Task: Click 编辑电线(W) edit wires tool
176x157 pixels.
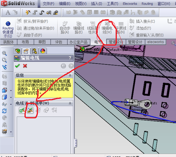Action: click(107, 28)
